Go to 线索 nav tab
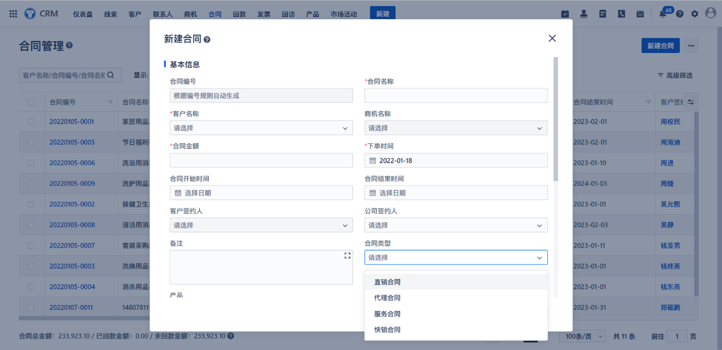The width and height of the screenshot is (722, 350). click(110, 14)
